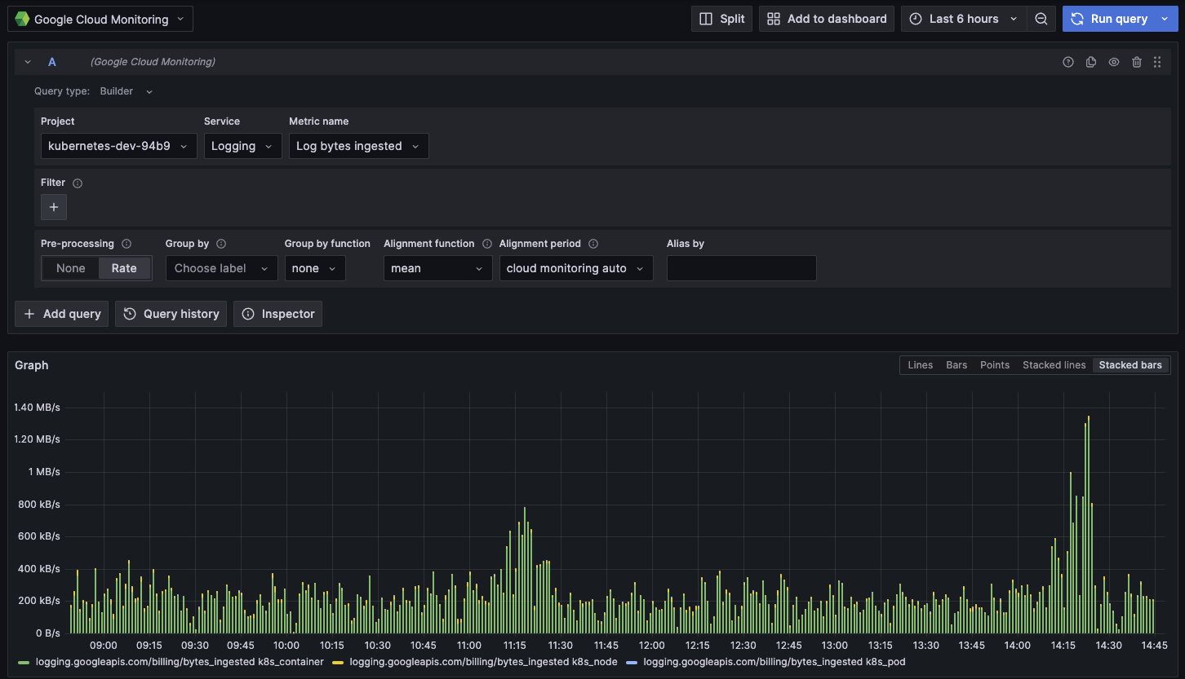Open the Group by Choose label dropdown
Viewport: 1185px width, 679px height.
221,268
